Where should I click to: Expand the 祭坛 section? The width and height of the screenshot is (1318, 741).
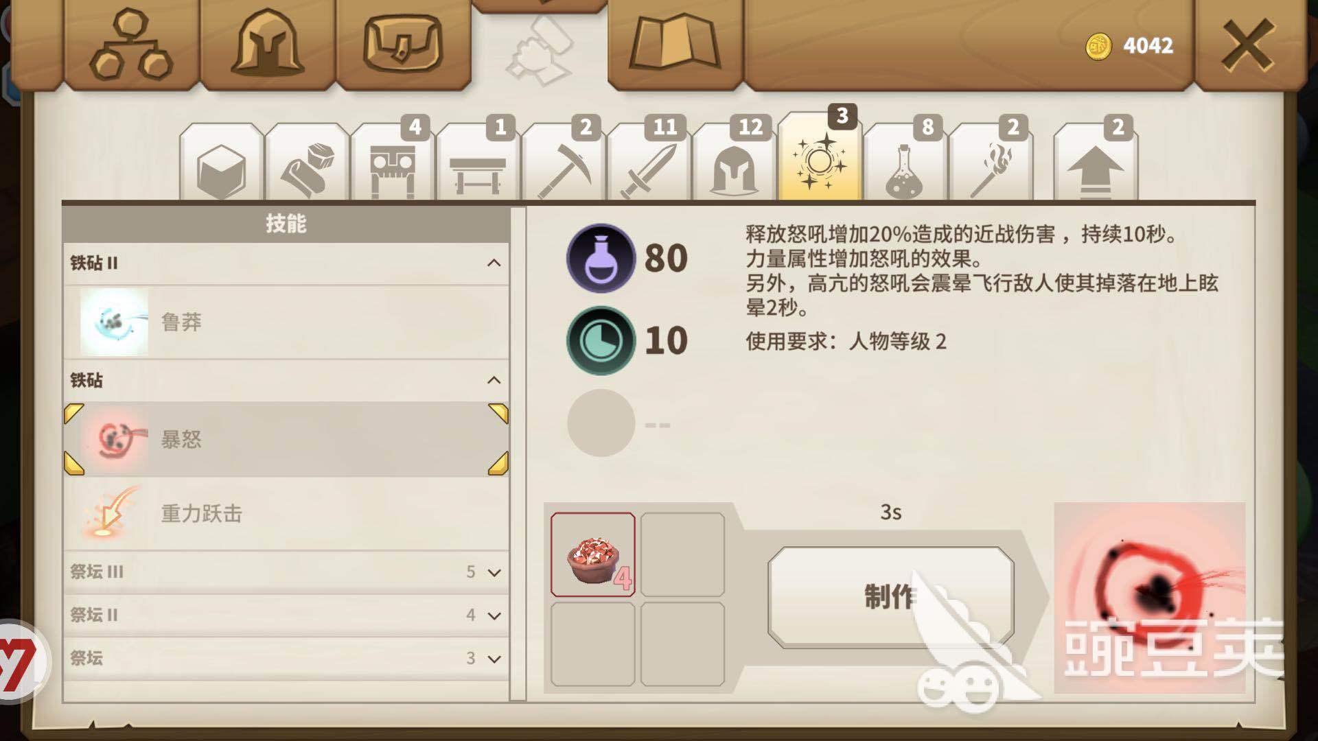pos(286,658)
